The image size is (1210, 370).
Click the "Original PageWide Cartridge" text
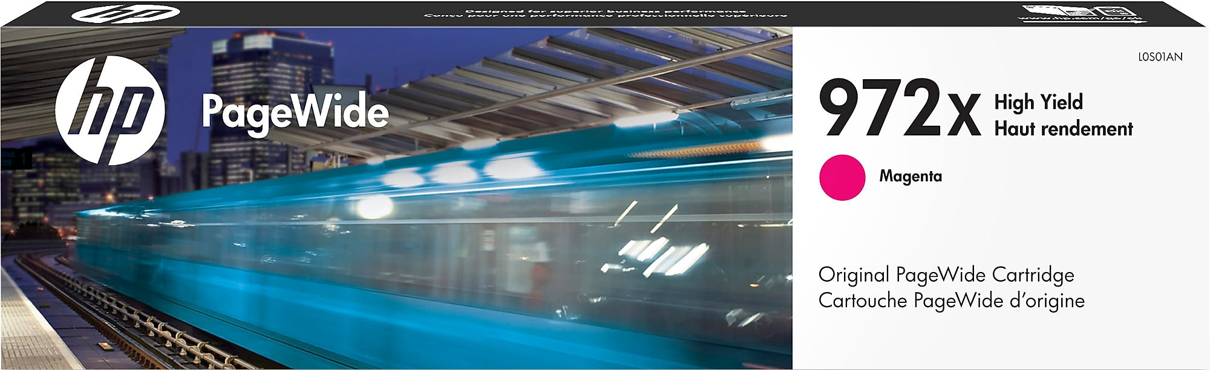pyautogui.click(x=946, y=275)
